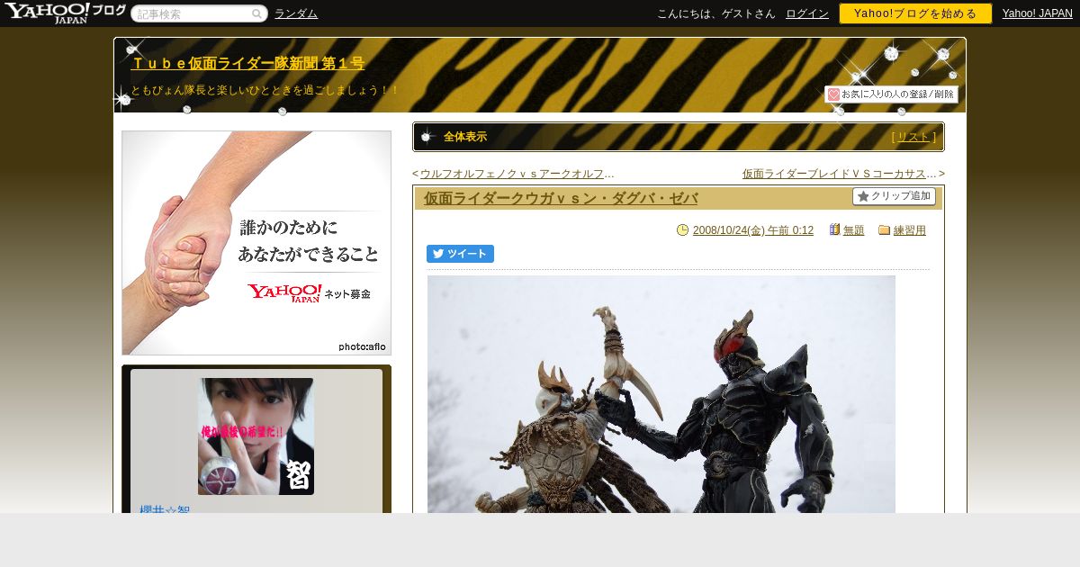The height and width of the screenshot is (567, 1080).
Task: Click the clock icon beside post date
Action: 682,230
